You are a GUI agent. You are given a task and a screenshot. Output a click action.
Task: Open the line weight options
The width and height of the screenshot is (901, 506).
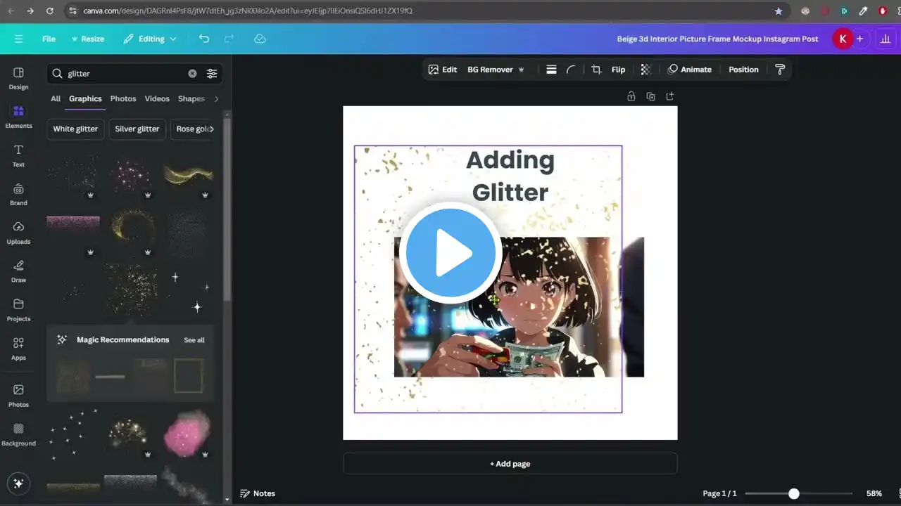pos(551,70)
